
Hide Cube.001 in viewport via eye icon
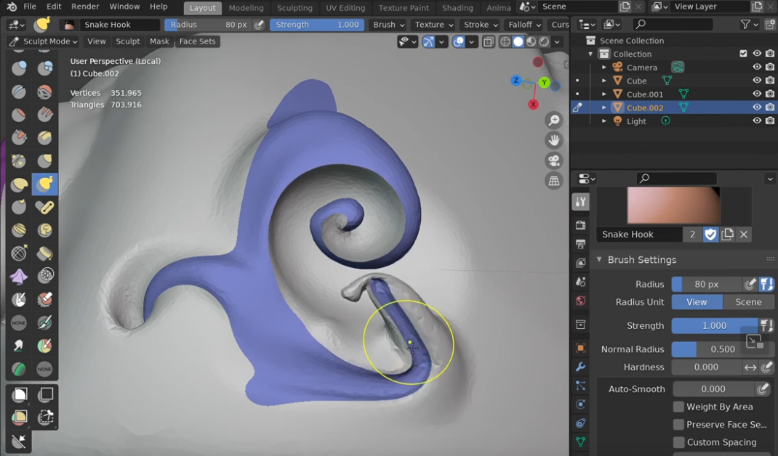pyautogui.click(x=757, y=94)
